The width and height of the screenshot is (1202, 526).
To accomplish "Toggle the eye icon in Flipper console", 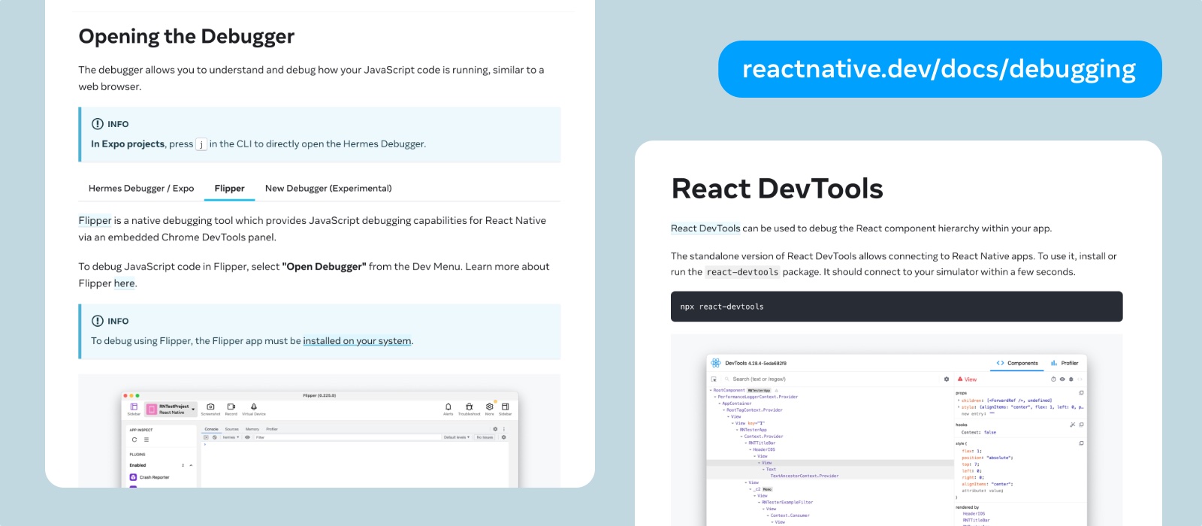I will click(x=247, y=437).
